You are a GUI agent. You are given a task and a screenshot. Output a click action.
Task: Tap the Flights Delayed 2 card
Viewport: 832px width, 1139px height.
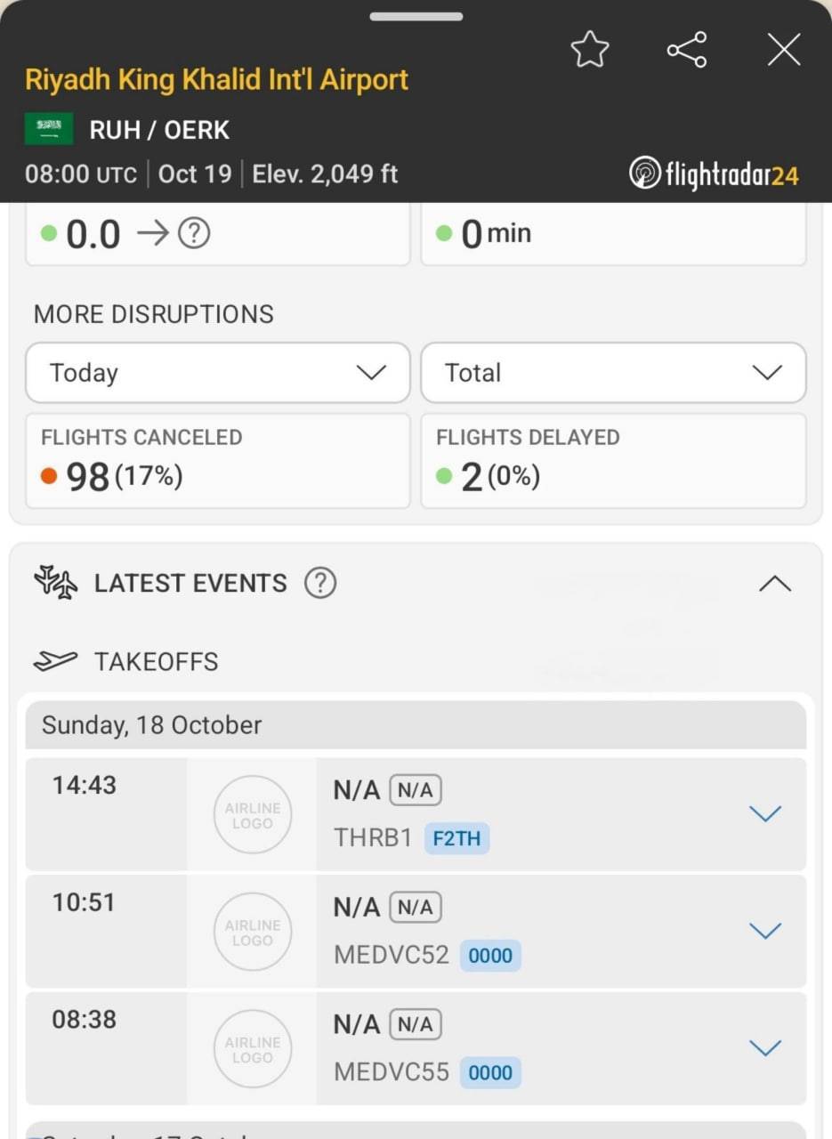point(613,461)
